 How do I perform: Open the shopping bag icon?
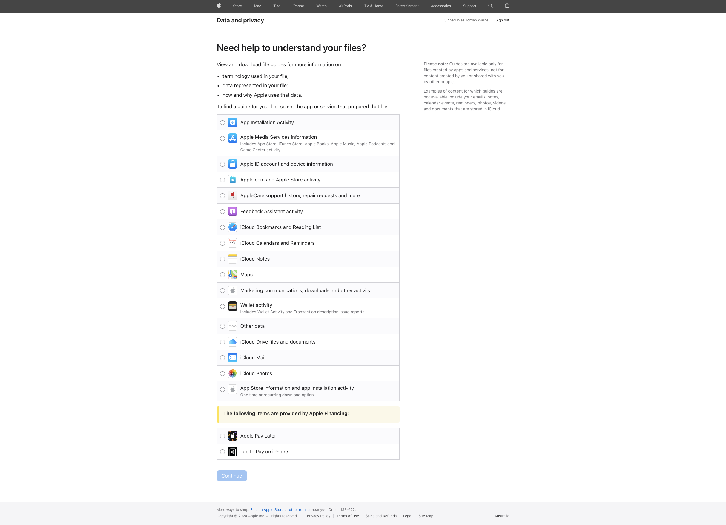507,6
